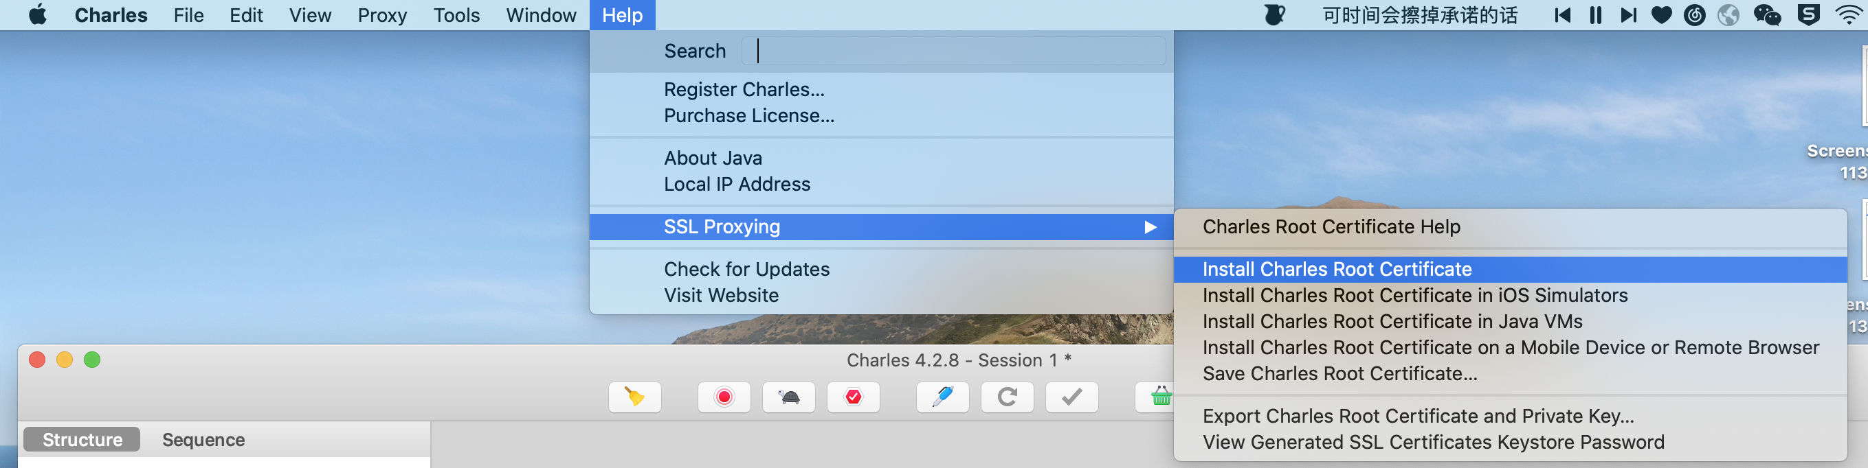This screenshot has height=468, width=1868.
Task: Click the blue pen compose icon
Action: pyautogui.click(x=942, y=397)
